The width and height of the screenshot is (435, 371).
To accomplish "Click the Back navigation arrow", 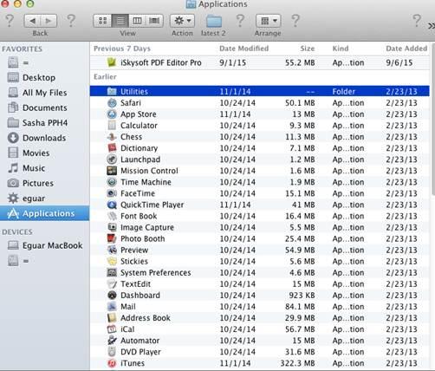I will click(32, 21).
